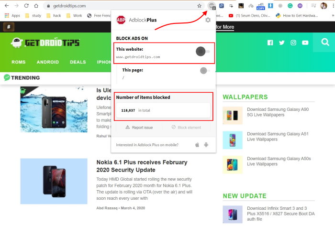This screenshot has height=226, width=335.
Task: Open the Apps bookmarks shortcut
Action: [12, 16]
